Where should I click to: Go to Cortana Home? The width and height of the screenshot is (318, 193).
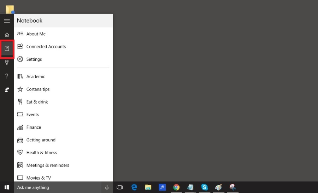pyautogui.click(x=7, y=35)
